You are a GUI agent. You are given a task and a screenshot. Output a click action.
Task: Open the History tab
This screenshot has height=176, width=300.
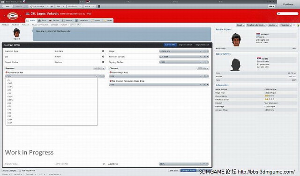pos(96,20)
